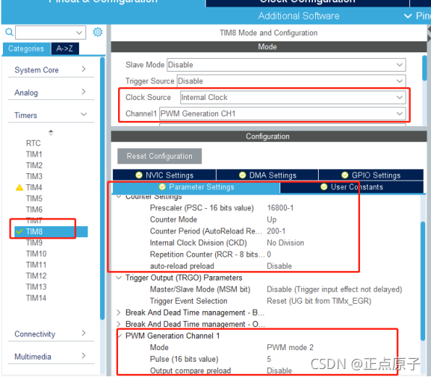The width and height of the screenshot is (431, 377).
Task: Open the settings gear icon
Action: tap(98, 32)
